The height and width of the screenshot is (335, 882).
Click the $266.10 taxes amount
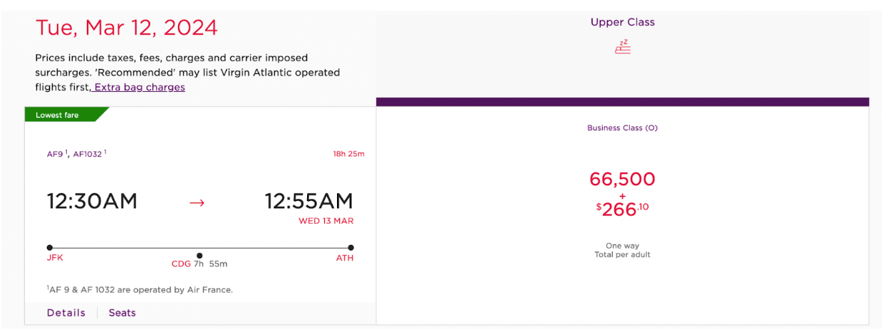[x=623, y=209]
